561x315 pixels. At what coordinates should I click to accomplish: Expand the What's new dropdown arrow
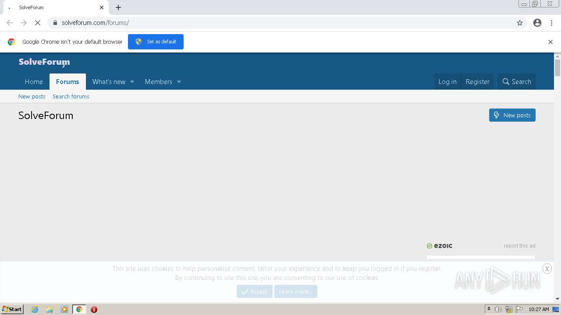(132, 82)
